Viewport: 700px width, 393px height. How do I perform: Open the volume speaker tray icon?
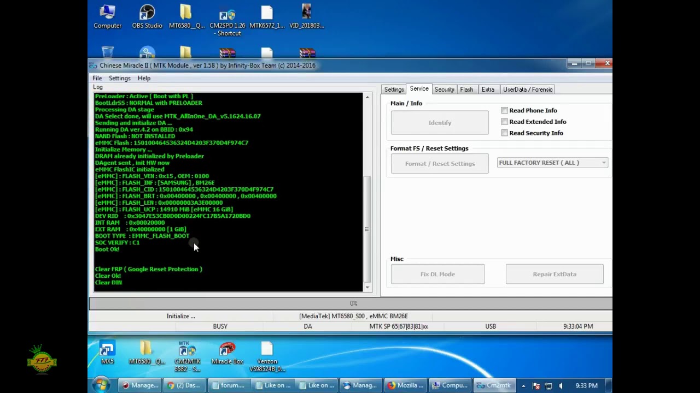561,385
